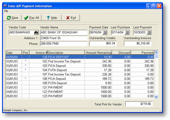This screenshot has width=170, height=120.
Task: Toggle Pay cell for invoice 122
Action: (x=25, y=92)
